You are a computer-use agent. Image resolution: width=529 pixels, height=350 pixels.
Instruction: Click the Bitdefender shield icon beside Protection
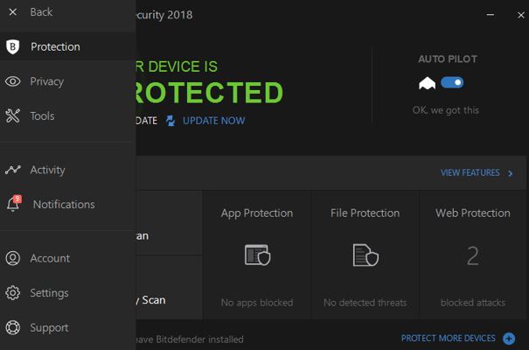[12, 46]
